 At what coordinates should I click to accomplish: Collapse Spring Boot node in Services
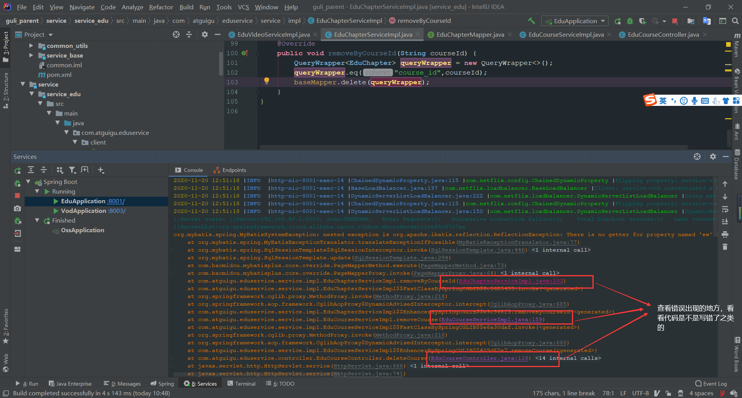click(x=28, y=181)
